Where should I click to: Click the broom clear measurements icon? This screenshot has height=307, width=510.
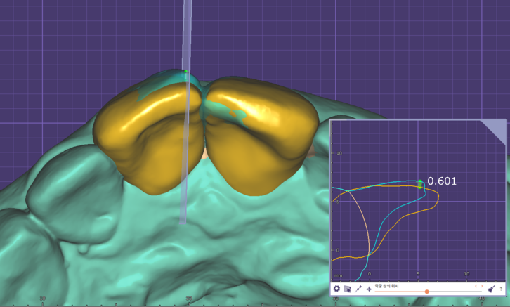tap(491, 289)
